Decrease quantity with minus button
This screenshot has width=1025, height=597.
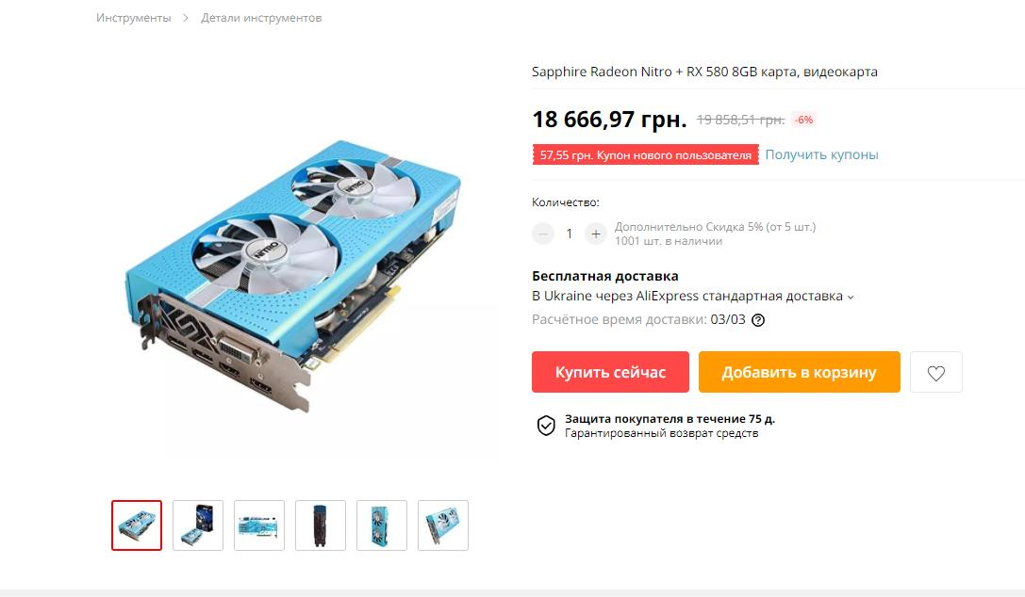pos(542,234)
